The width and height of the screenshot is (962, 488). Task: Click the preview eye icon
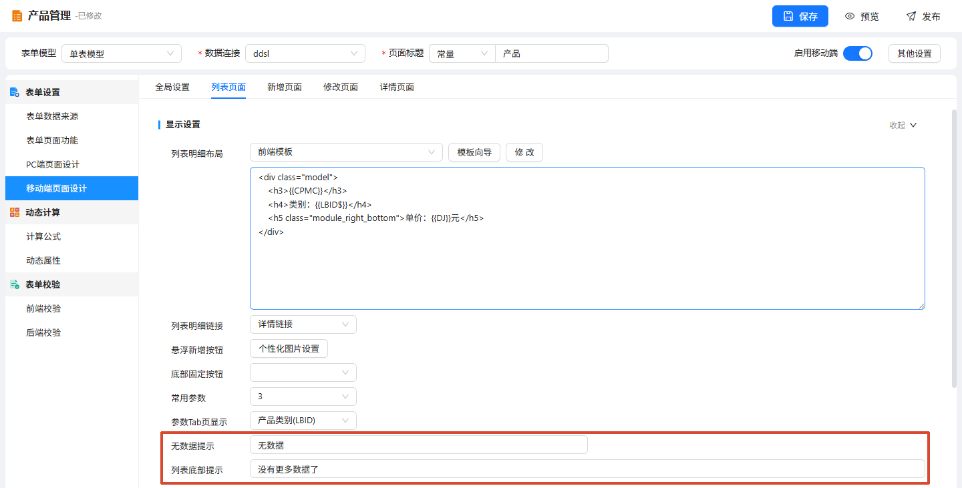[x=850, y=16]
